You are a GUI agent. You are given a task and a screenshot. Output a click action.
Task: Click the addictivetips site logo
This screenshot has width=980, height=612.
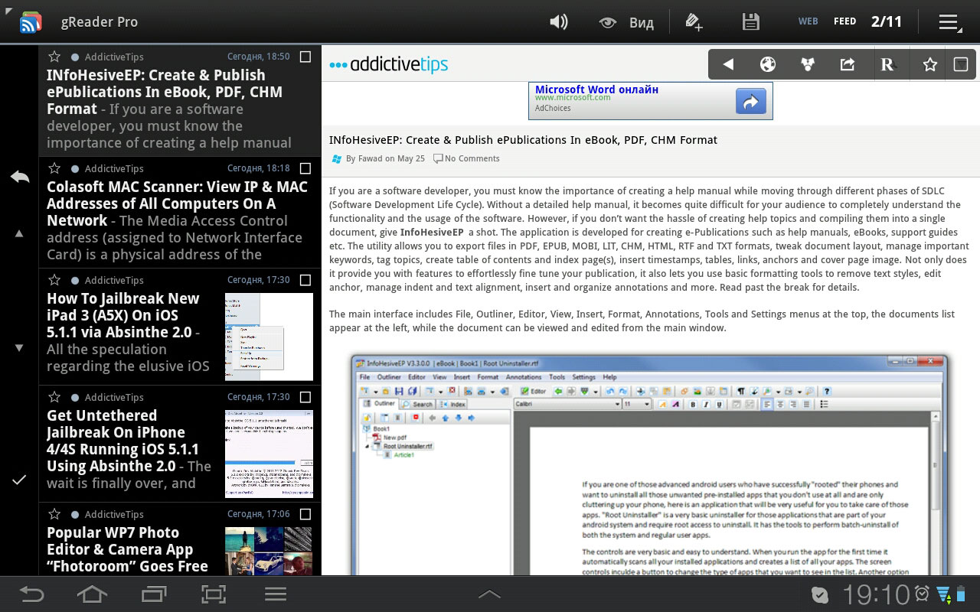389,64
